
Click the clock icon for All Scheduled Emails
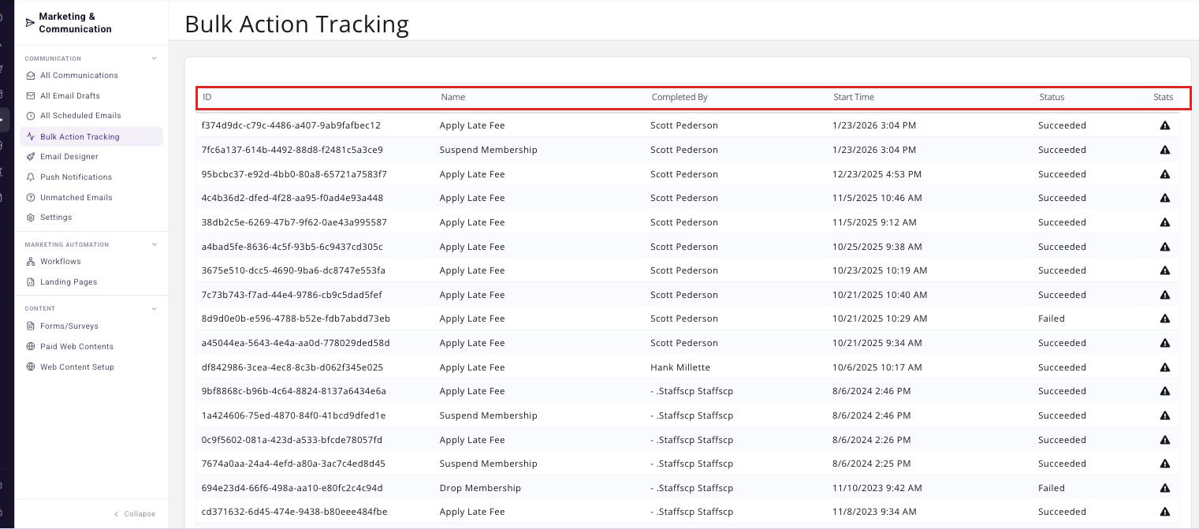[x=31, y=116]
